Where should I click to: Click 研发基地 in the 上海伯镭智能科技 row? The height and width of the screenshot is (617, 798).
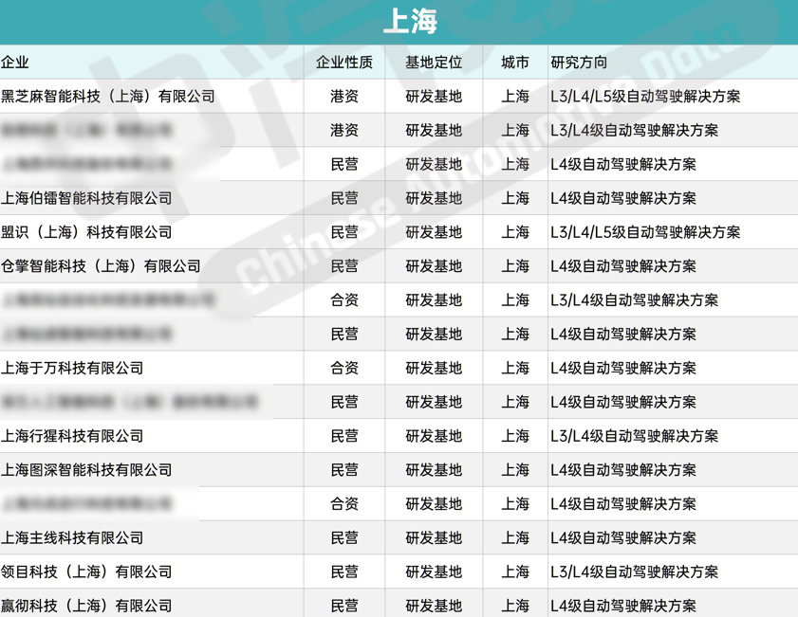(x=434, y=198)
